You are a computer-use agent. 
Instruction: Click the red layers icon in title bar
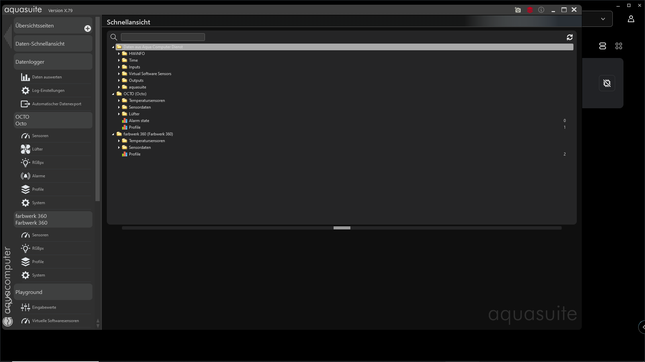[x=530, y=10]
